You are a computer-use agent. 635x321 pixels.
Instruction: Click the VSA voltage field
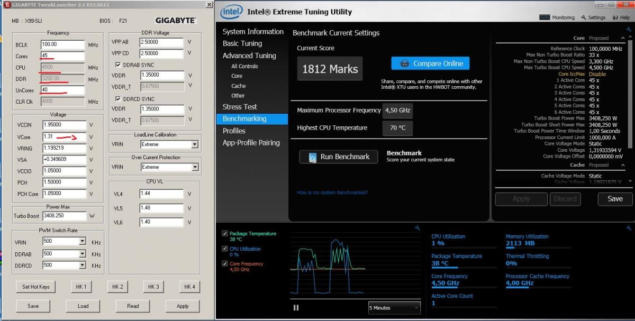click(x=63, y=159)
